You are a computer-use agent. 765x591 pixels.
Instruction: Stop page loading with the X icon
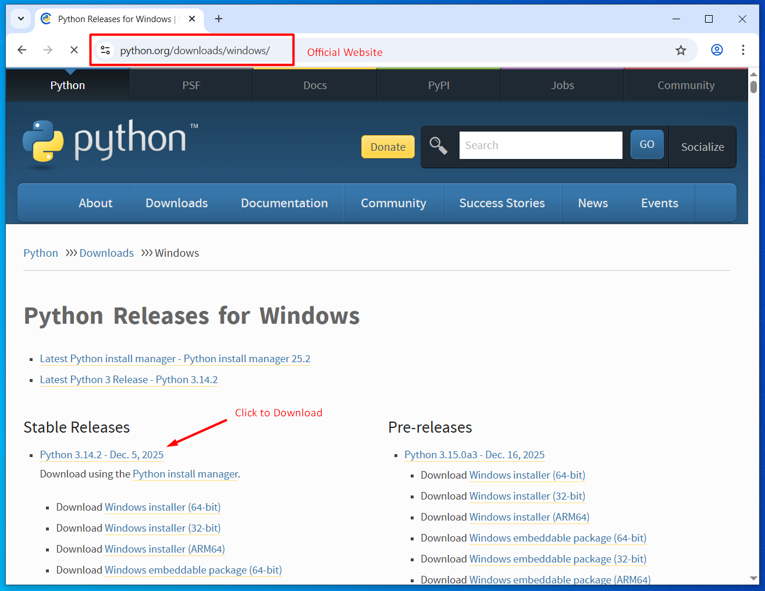coord(74,50)
